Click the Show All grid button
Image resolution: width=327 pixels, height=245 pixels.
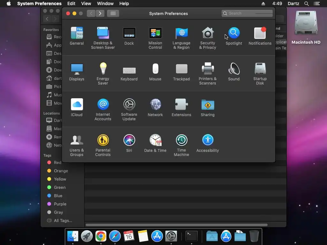pos(113,13)
